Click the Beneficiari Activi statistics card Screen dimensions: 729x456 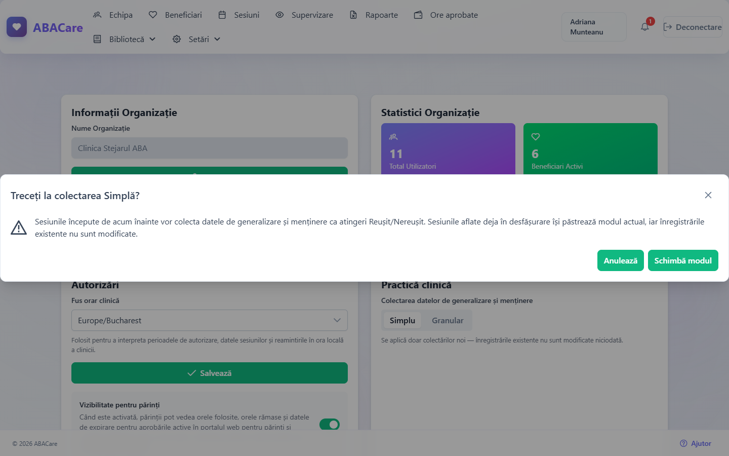(590, 149)
